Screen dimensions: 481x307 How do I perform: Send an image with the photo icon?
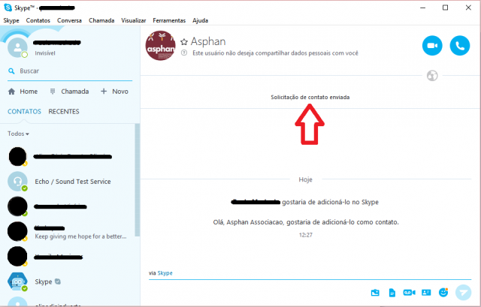pyautogui.click(x=375, y=293)
